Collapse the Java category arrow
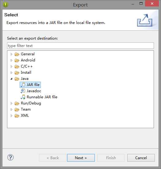This screenshot has width=161, height=169. 11,79
